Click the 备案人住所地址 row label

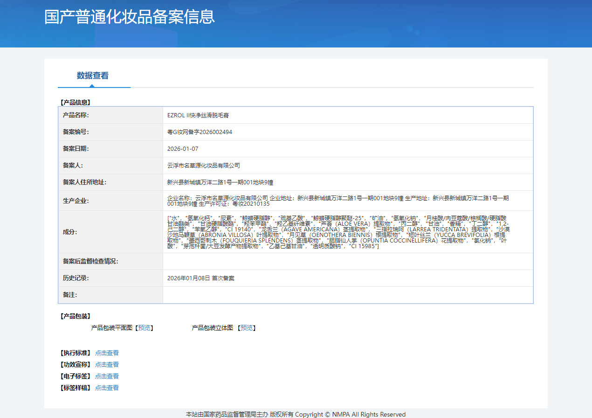point(85,182)
